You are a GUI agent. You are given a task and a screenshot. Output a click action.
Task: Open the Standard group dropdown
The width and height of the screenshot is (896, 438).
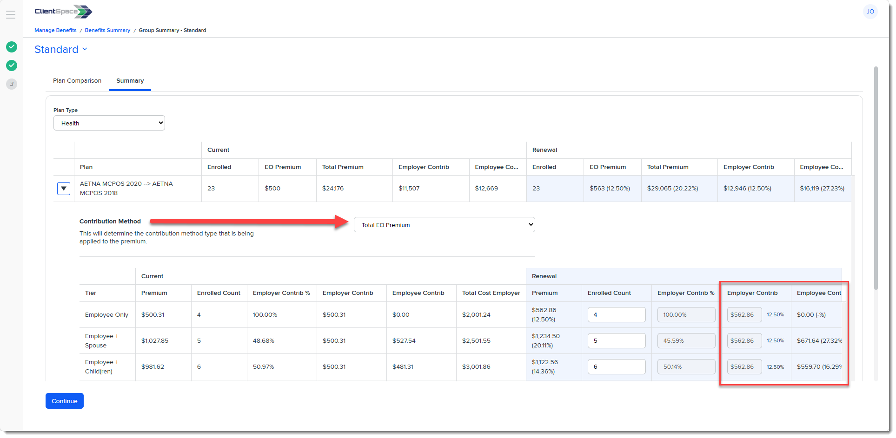click(x=61, y=50)
